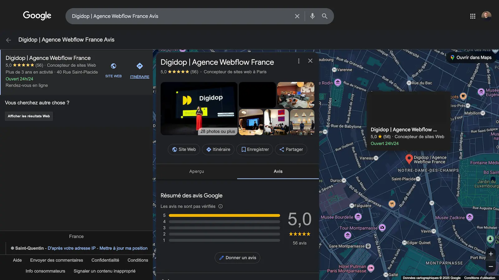Click Tour Montparnasse marker on map

click(382, 228)
